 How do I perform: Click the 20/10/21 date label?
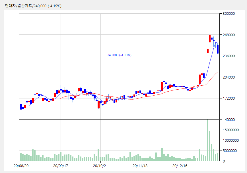pyautogui.click(x=100, y=166)
